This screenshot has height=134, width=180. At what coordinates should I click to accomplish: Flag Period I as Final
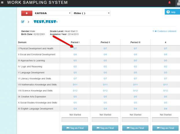75,128
